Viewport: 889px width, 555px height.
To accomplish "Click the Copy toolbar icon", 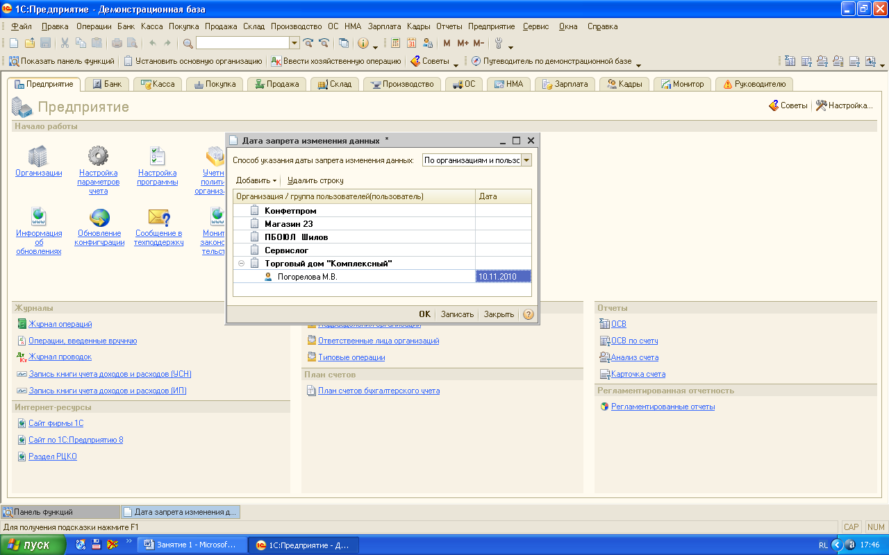I will 81,43.
